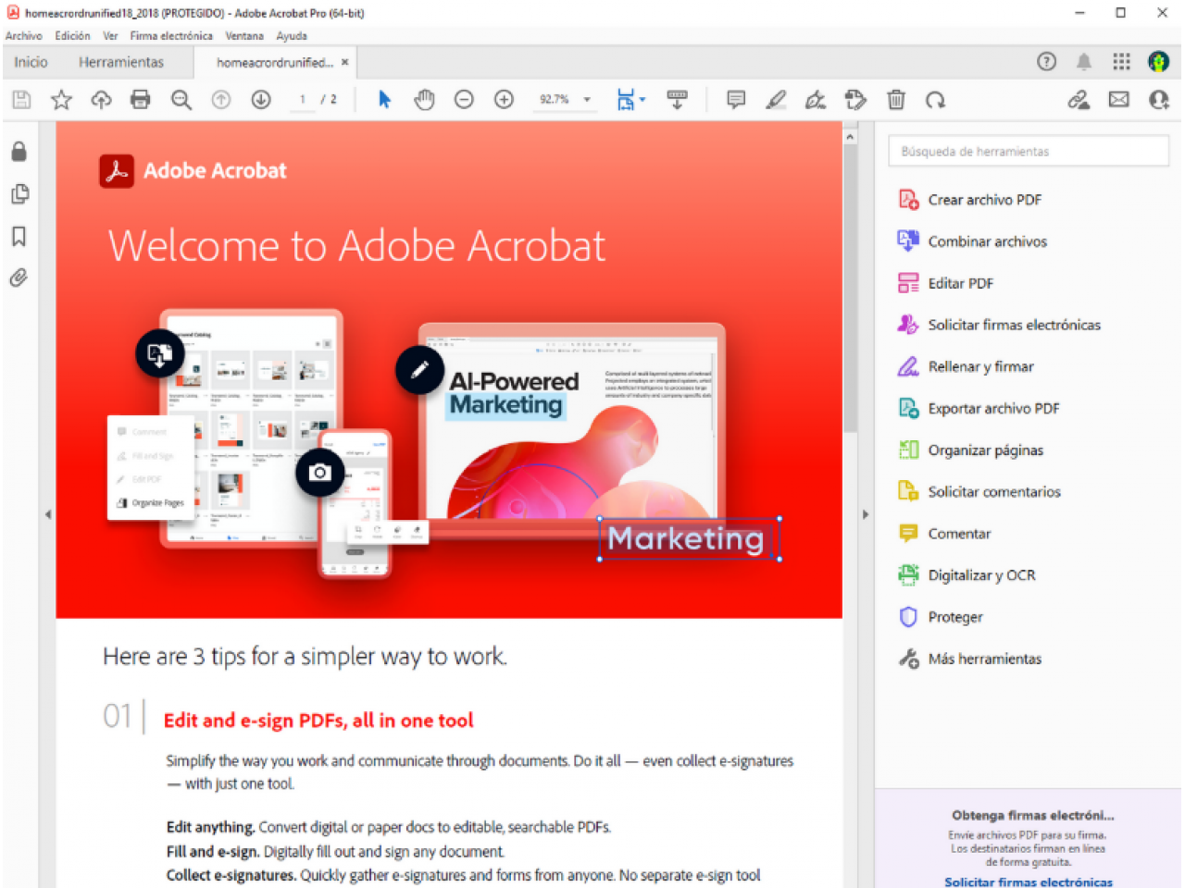1185x888 pixels.
Task: Switch to the Herramientas tab
Action: 121,62
